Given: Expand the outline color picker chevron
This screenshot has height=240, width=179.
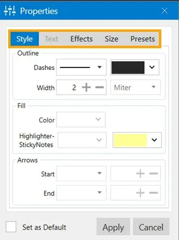Looking at the screenshot, I should [x=152, y=67].
